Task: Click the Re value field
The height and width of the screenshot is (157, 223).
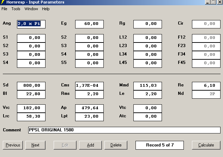Action: [x=206, y=85]
